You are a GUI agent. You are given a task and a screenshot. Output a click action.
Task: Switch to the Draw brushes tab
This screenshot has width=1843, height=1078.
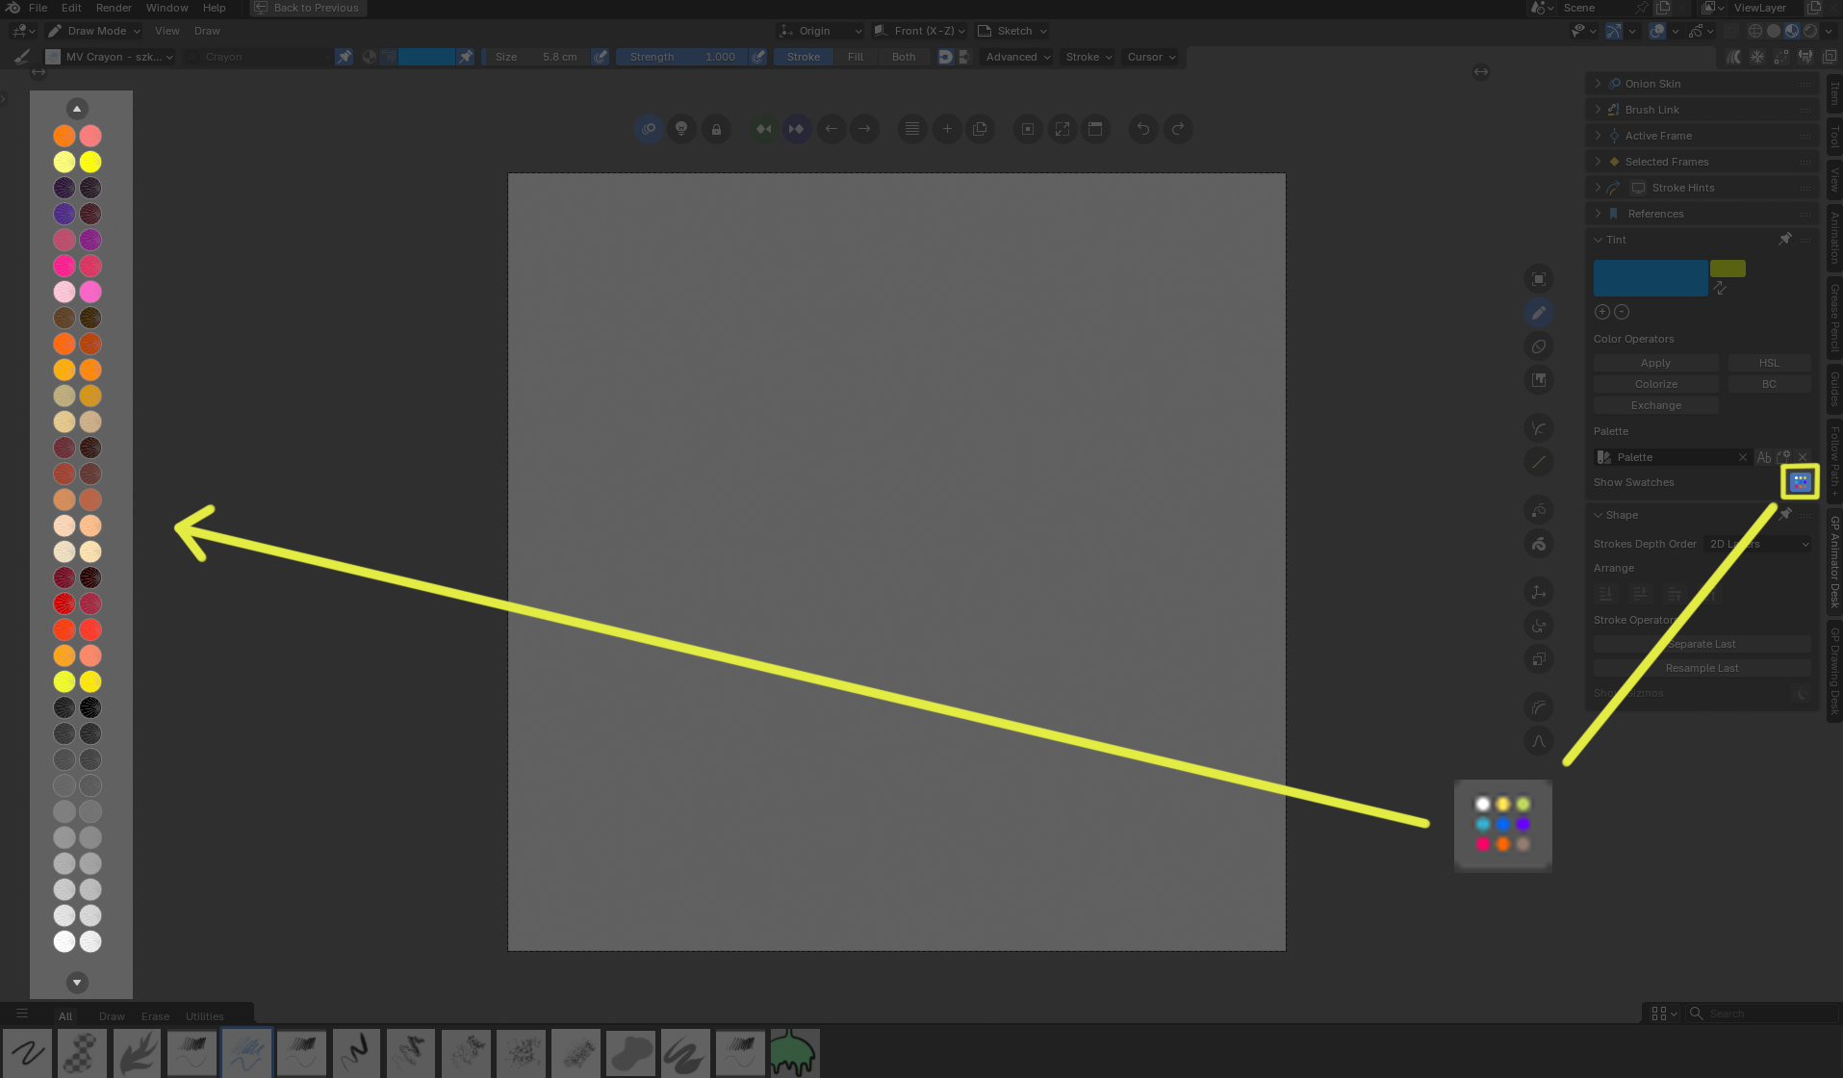112,1015
